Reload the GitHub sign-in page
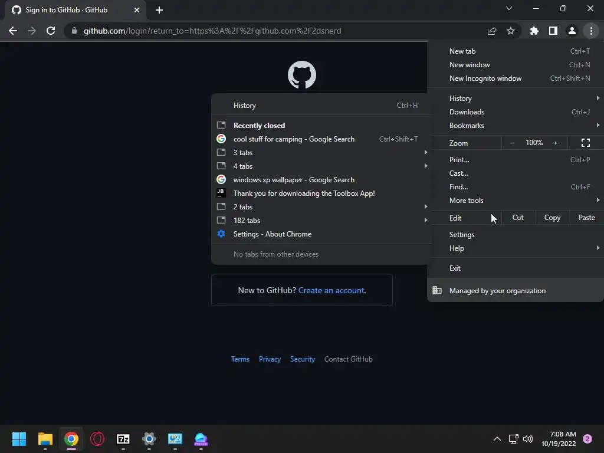The image size is (604, 453). click(51, 31)
